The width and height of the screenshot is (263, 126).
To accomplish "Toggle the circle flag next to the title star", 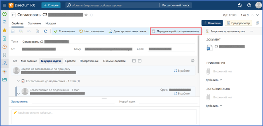I will click(91, 15).
